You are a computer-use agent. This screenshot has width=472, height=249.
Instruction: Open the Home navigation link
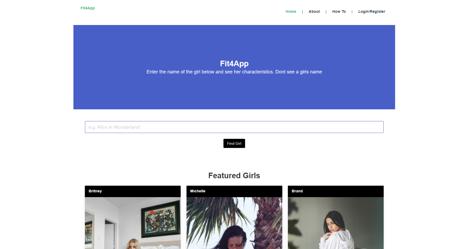[291, 11]
